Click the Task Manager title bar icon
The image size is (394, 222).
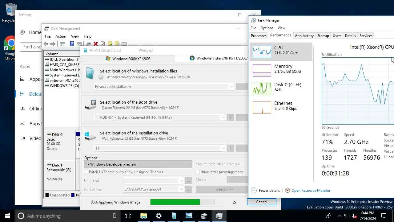click(x=253, y=20)
